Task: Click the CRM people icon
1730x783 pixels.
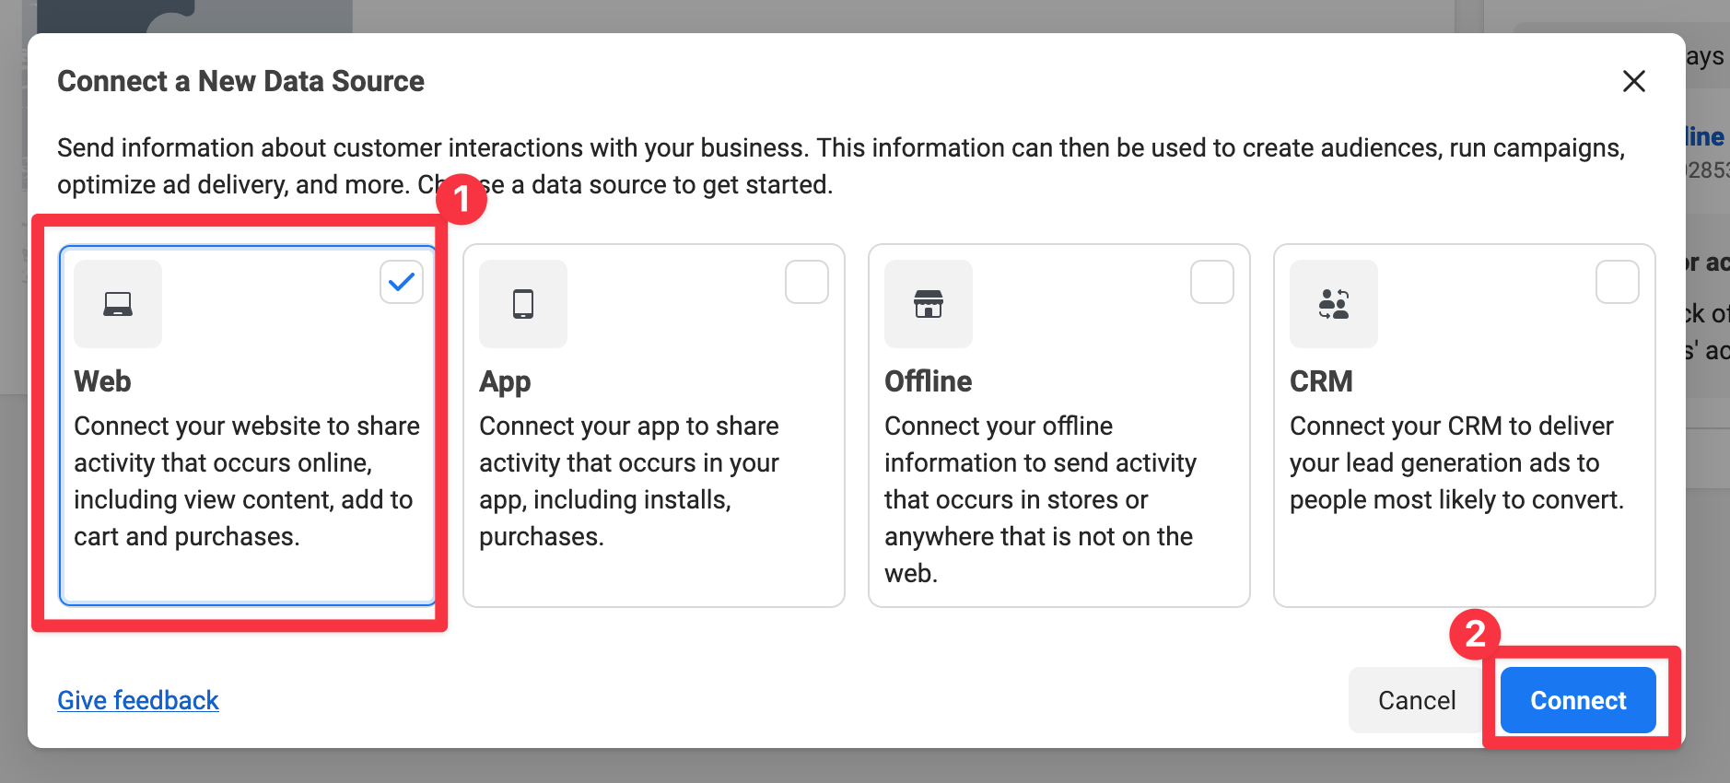Action: click(1334, 304)
